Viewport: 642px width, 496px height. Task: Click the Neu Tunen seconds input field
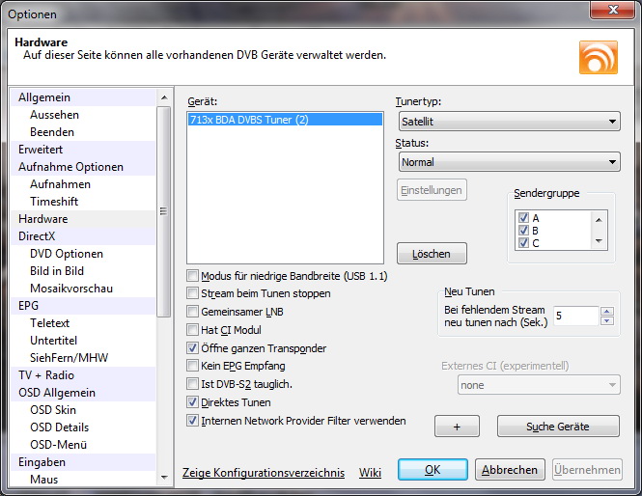[576, 316]
